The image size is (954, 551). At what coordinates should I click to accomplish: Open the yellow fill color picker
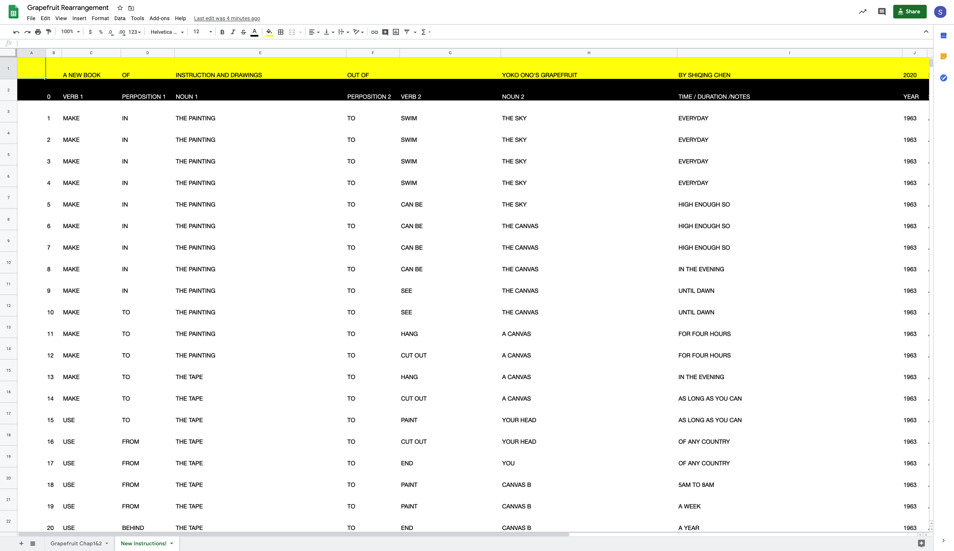269,32
